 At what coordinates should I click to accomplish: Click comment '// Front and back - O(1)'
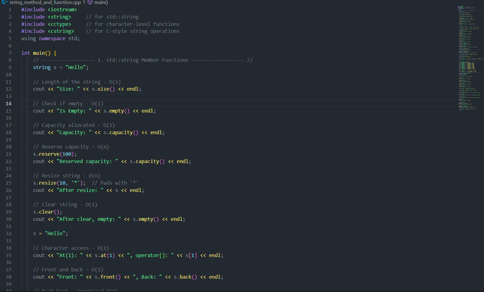click(68, 270)
